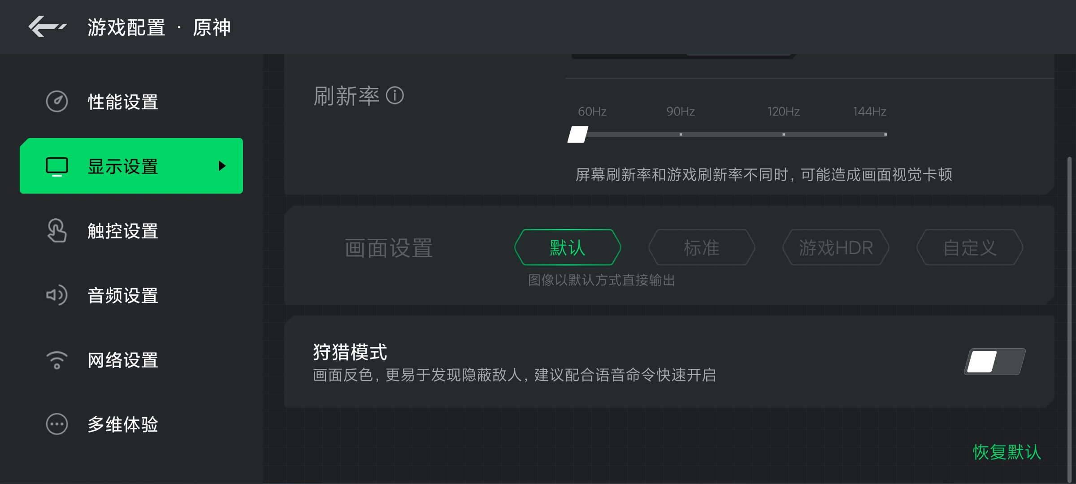Click the audio settings speaker icon
The height and width of the screenshot is (484, 1076).
[57, 295]
